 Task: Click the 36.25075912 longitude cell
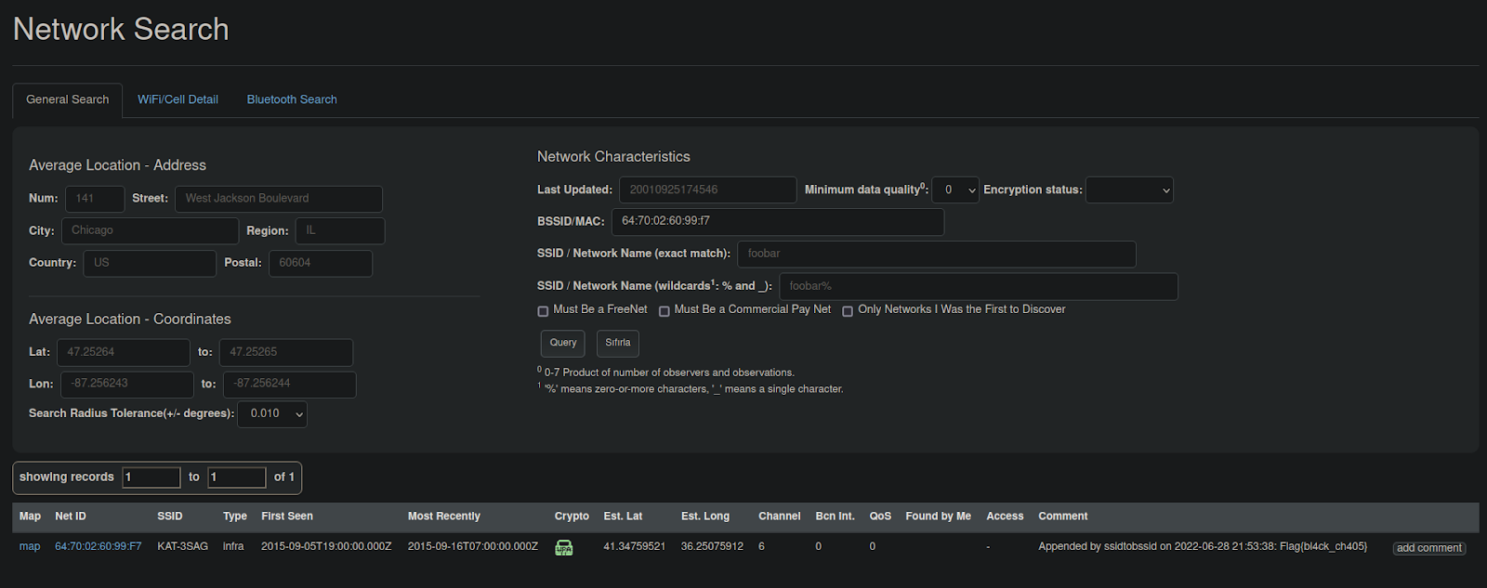[712, 546]
